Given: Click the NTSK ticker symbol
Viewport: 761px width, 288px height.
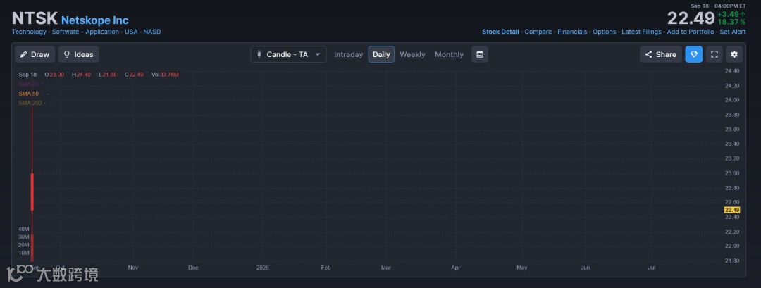Looking at the screenshot, I should (35, 18).
